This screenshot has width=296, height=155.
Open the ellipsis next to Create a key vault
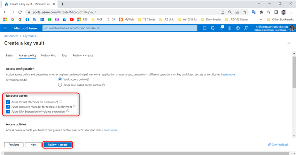click(51, 43)
